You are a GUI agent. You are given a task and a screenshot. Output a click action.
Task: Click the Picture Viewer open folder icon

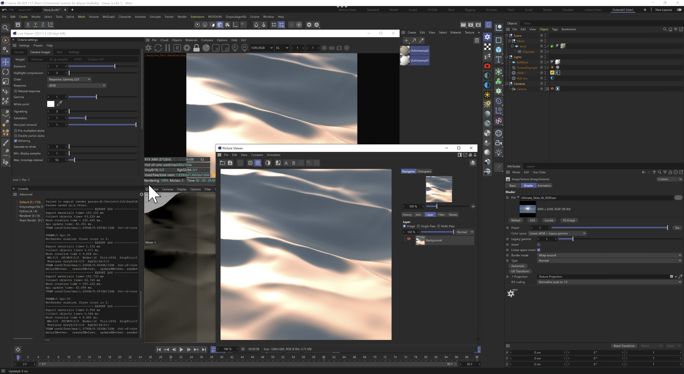coord(223,163)
